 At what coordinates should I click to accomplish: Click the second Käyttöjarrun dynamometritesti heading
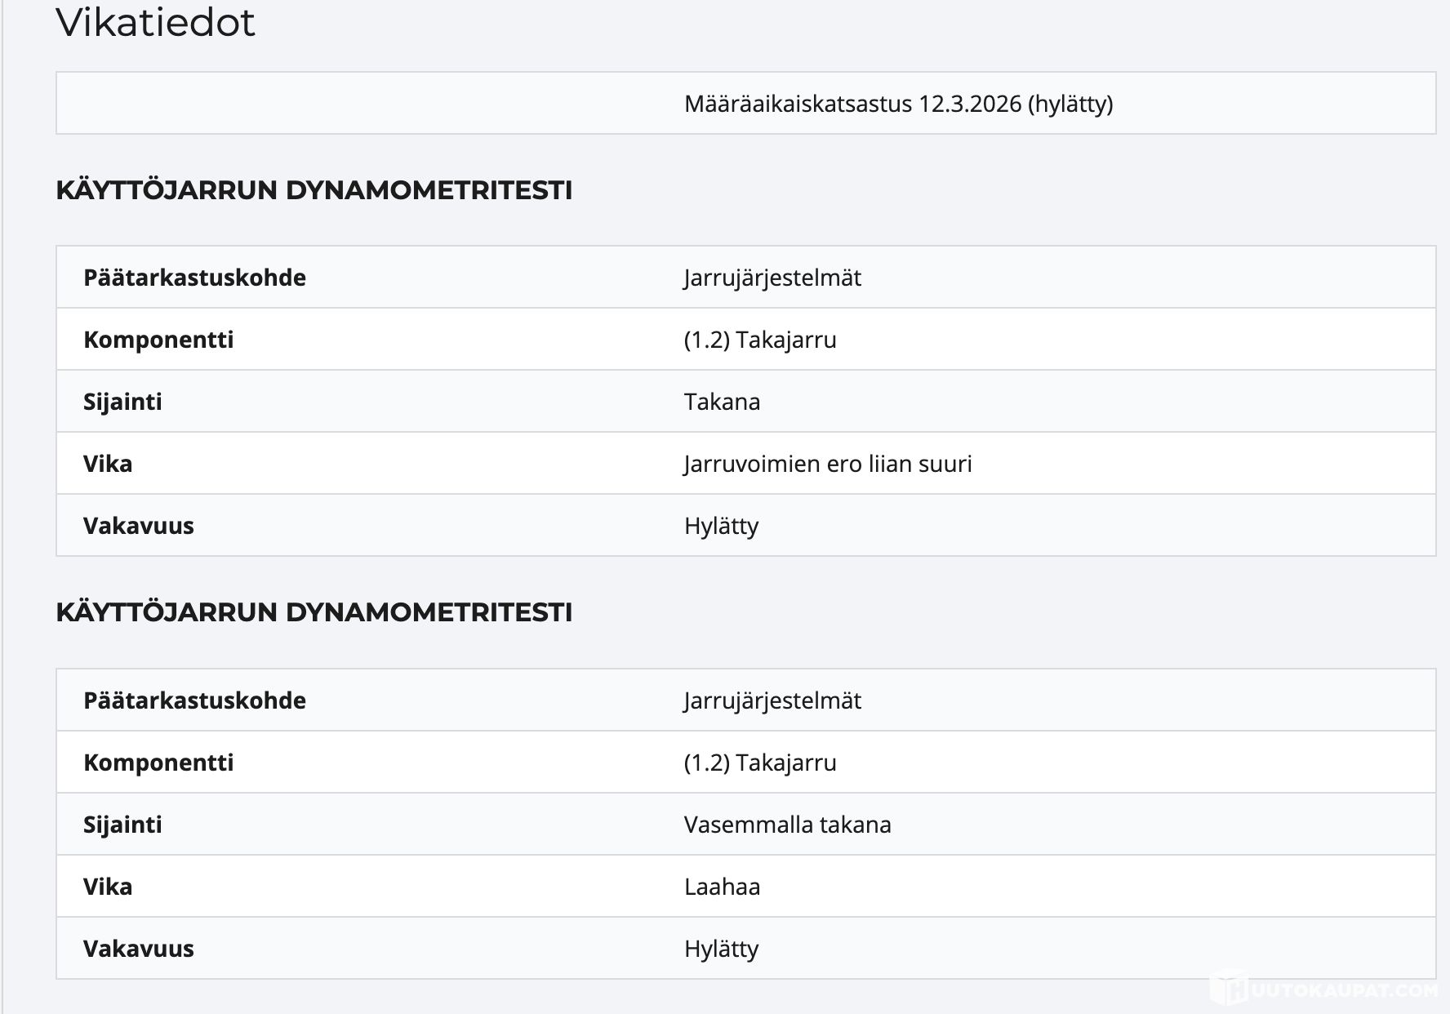tap(314, 612)
